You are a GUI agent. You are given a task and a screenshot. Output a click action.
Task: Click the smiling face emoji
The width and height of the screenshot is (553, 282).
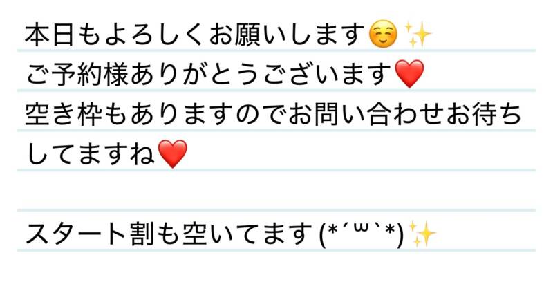tap(383, 35)
